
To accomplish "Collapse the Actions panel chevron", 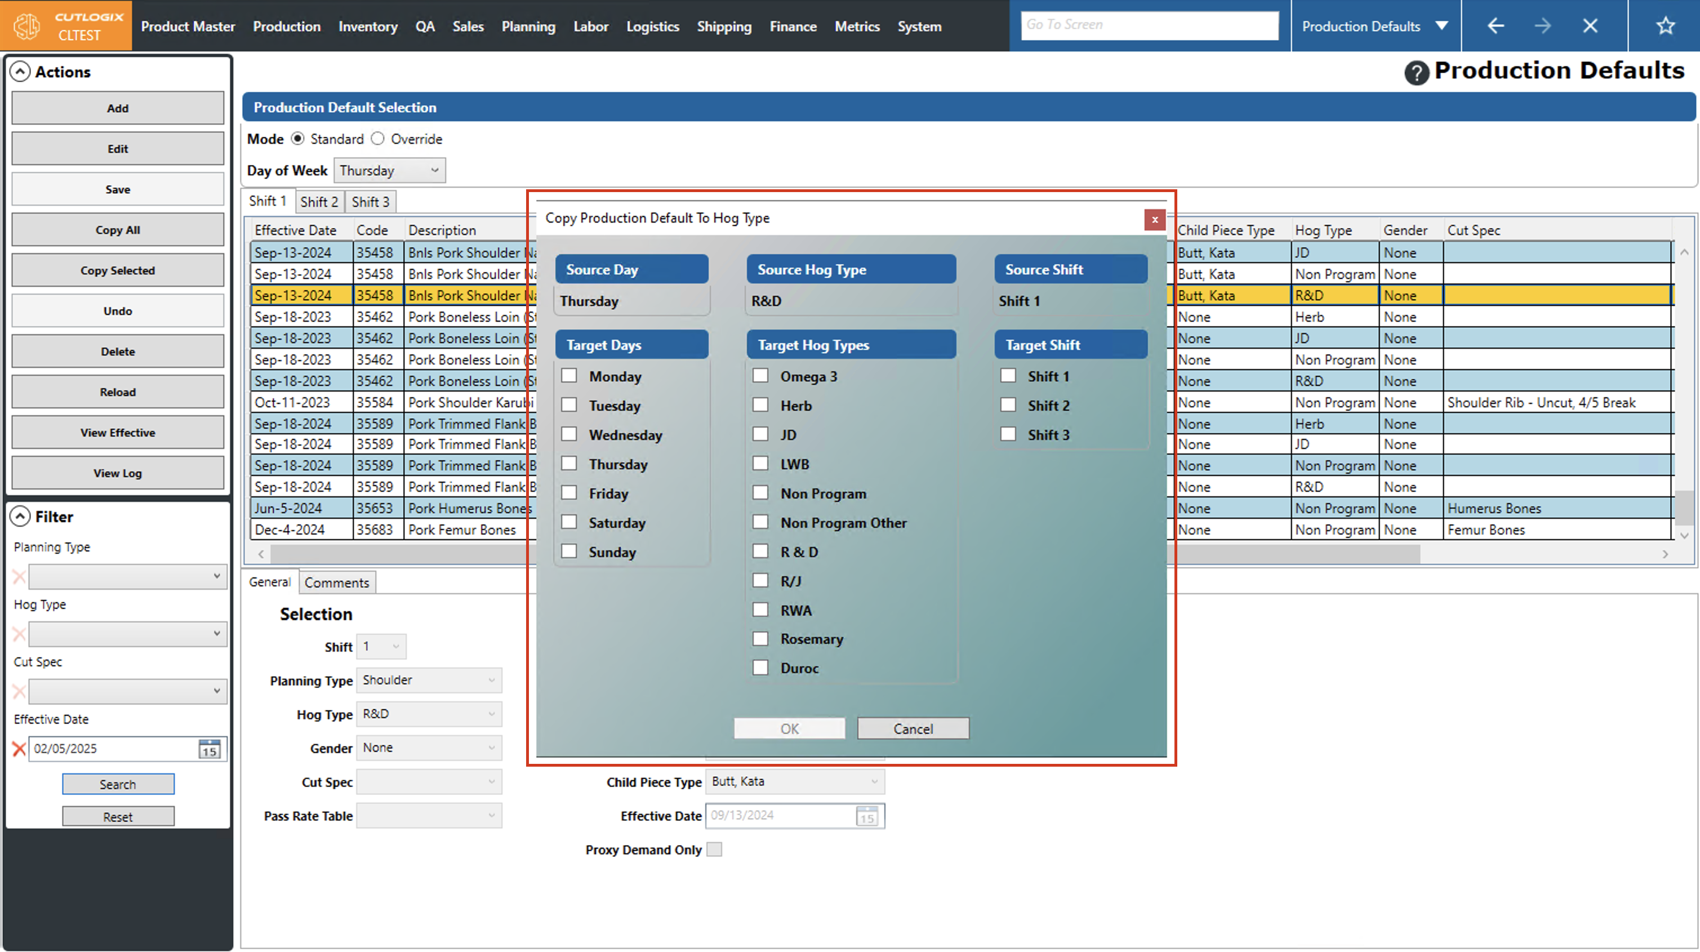I will [x=20, y=72].
